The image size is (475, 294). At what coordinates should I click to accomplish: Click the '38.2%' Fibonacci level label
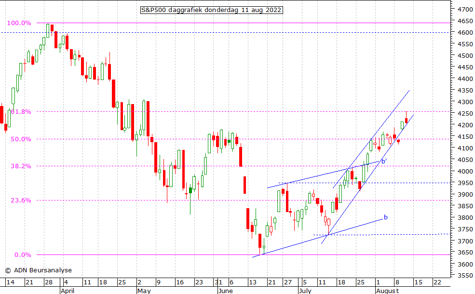click(x=21, y=166)
